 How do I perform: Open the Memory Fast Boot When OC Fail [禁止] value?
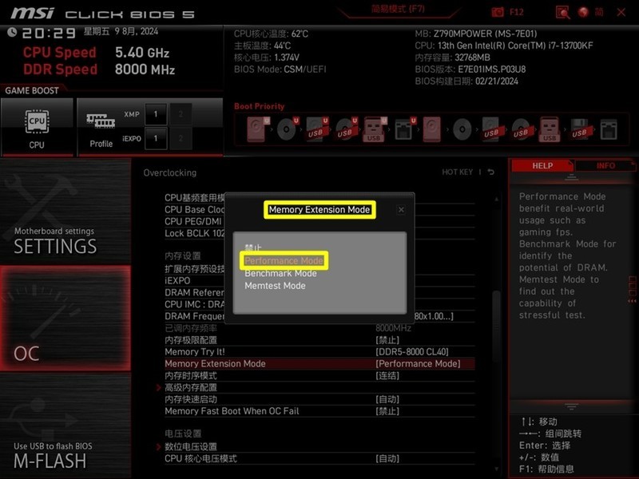click(x=387, y=411)
